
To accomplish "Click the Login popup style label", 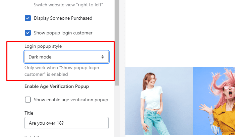I will pos(43,46).
